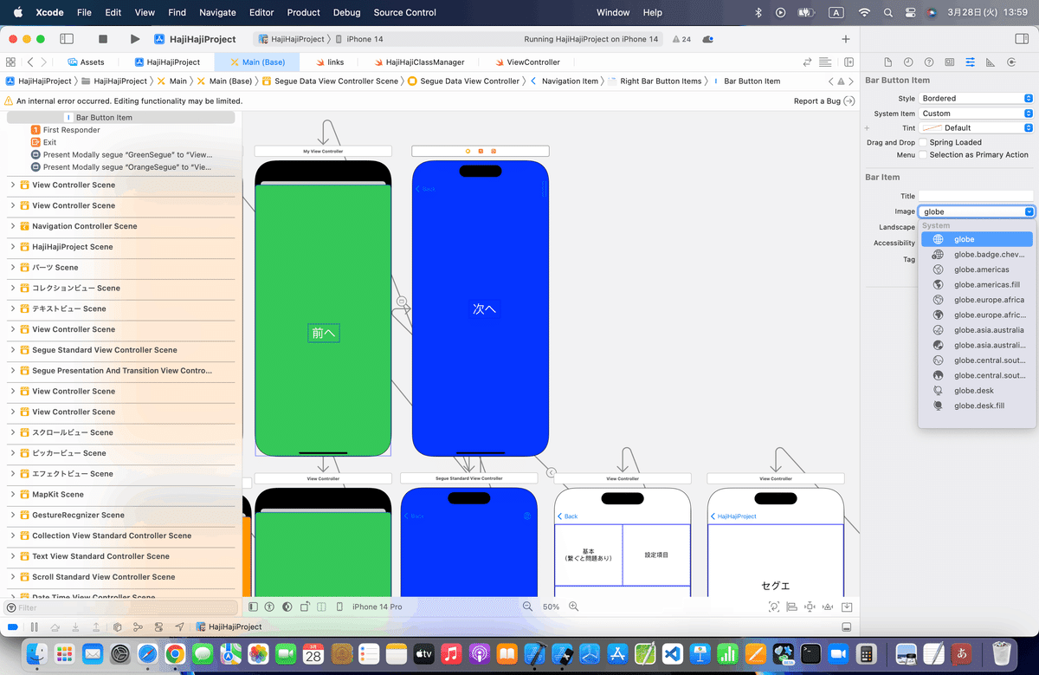Open the History inspector

(908, 62)
